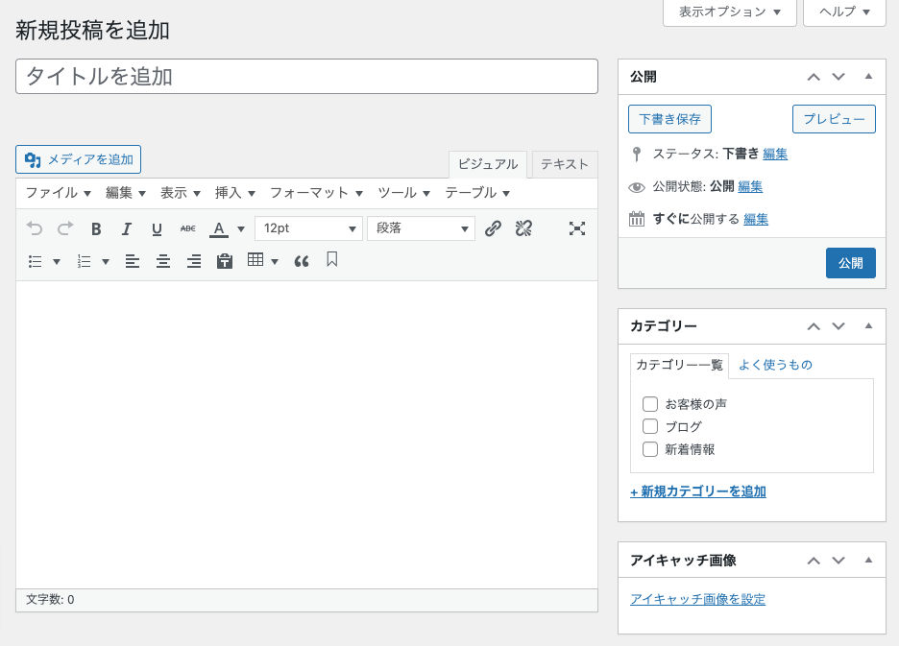Open the テーブル menu

coord(477,193)
